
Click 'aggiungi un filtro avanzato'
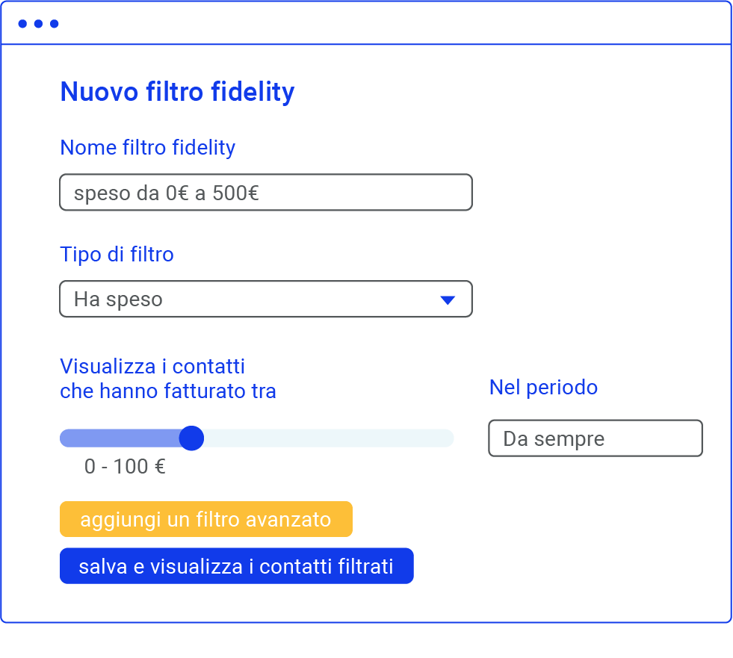[x=206, y=518]
